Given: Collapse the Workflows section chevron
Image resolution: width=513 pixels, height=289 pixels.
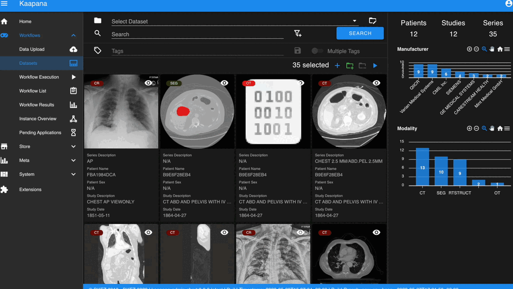Looking at the screenshot, I should click(x=73, y=35).
